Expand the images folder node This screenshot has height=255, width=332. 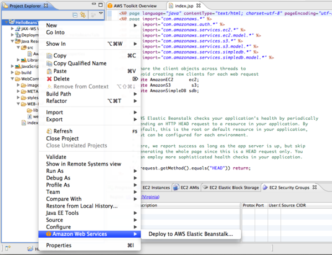[x=18, y=85]
